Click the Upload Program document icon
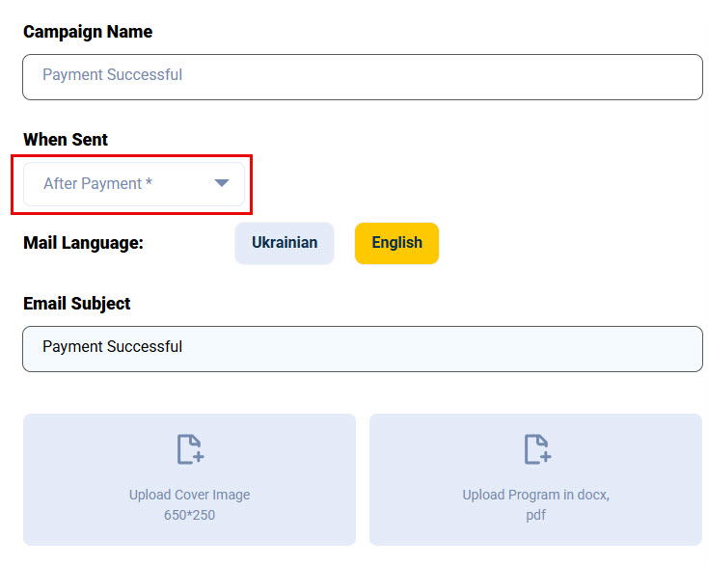Screen dimensions: 708x565 tap(536, 449)
